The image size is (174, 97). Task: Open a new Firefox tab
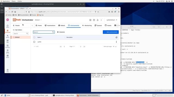[30, 8]
